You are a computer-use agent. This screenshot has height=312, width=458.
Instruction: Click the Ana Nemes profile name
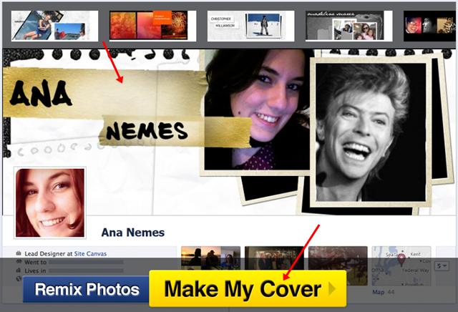click(133, 233)
